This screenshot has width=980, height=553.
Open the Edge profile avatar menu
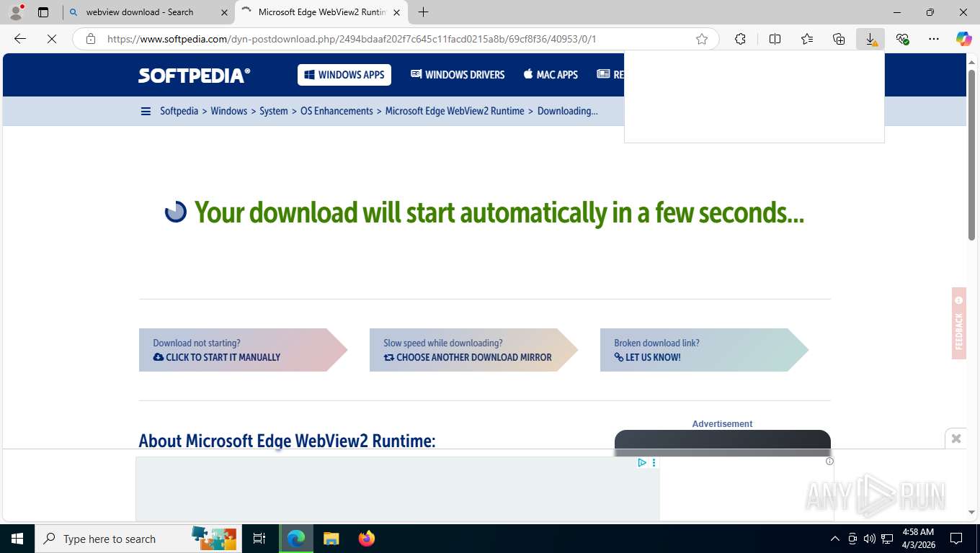(x=16, y=12)
